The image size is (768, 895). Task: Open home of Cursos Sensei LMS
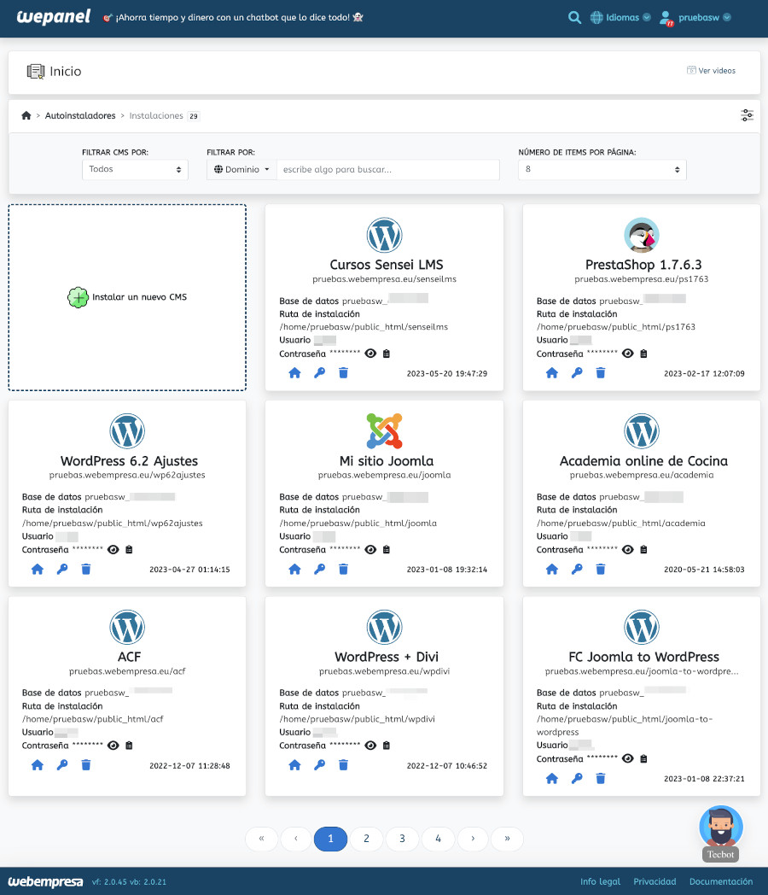(294, 373)
